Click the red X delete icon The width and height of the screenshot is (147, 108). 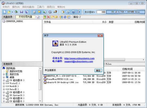49,17
